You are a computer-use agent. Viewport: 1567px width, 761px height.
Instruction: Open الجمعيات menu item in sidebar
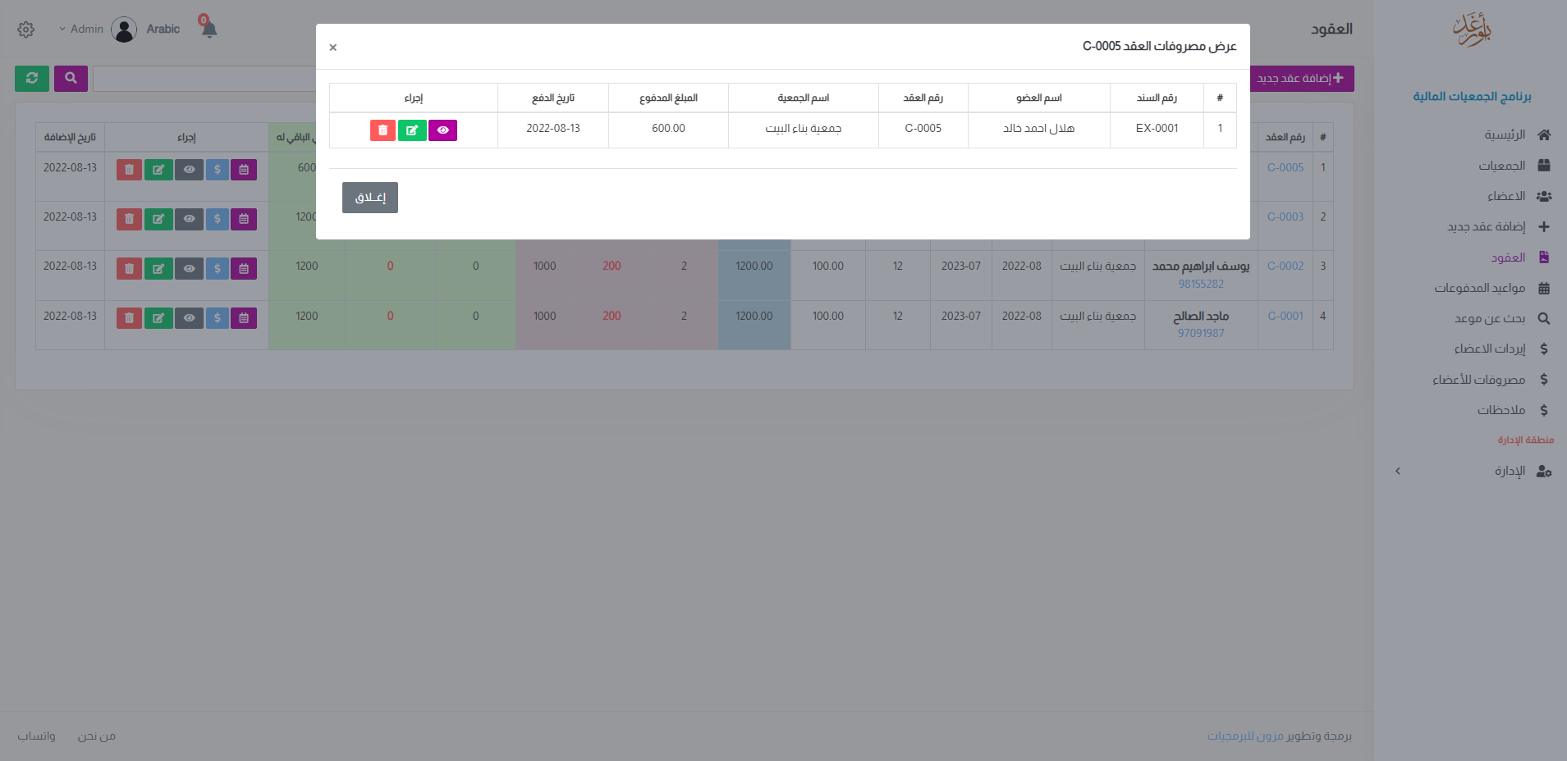click(1501, 166)
